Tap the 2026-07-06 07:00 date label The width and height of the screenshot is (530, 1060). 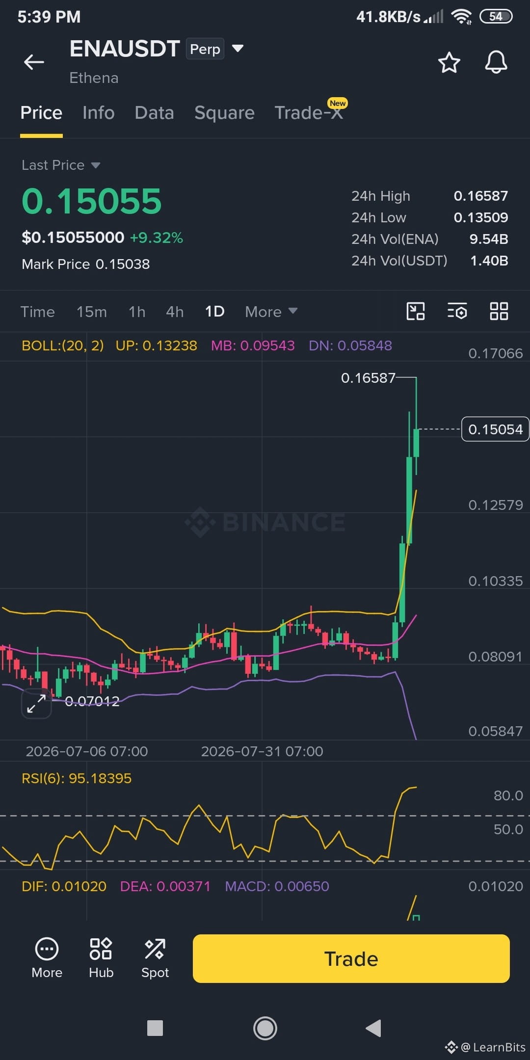87,751
